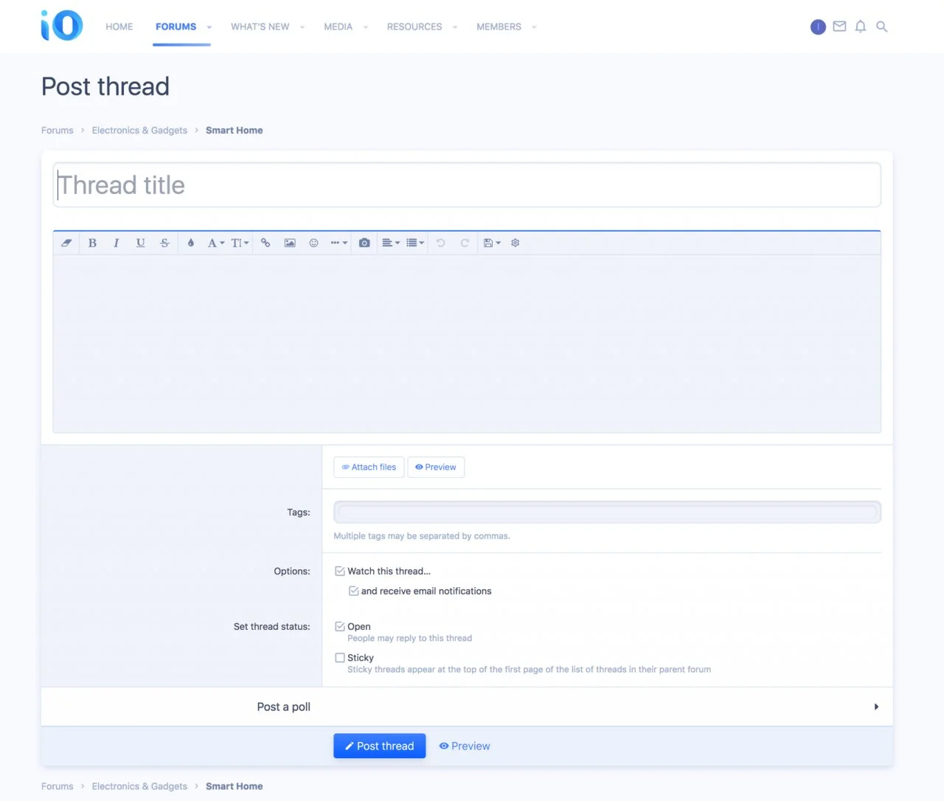Go to the Members nav item
Image resolution: width=944 pixels, height=801 pixels.
[499, 27]
